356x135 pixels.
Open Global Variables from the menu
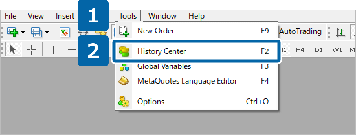[x=196, y=67]
